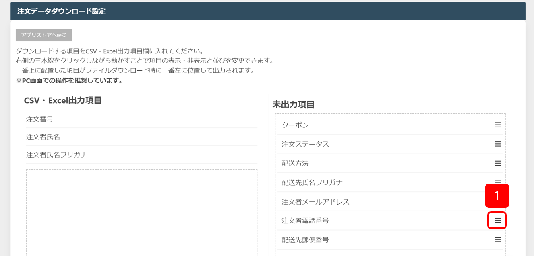Click the CSV・Excel出力項目 heading
The image size is (534, 256).
[x=63, y=100]
